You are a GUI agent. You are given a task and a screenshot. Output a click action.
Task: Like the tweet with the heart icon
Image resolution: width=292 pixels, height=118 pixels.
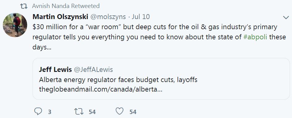pyautogui.click(x=119, y=111)
